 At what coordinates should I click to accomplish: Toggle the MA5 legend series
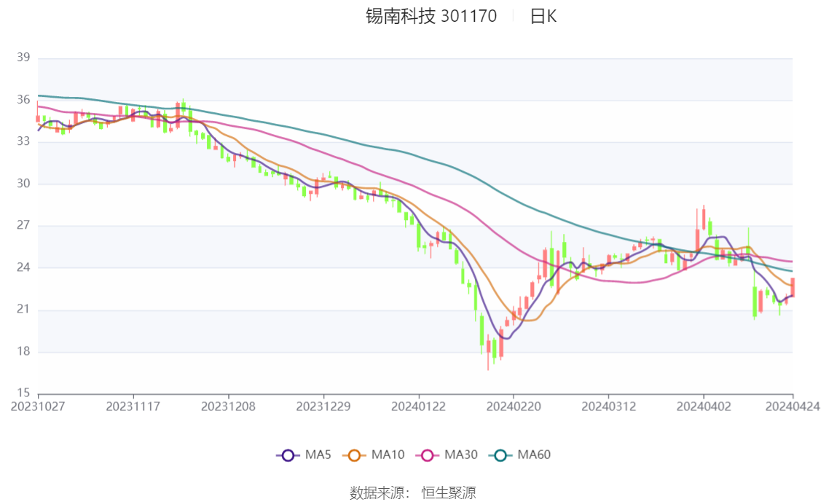pos(304,455)
